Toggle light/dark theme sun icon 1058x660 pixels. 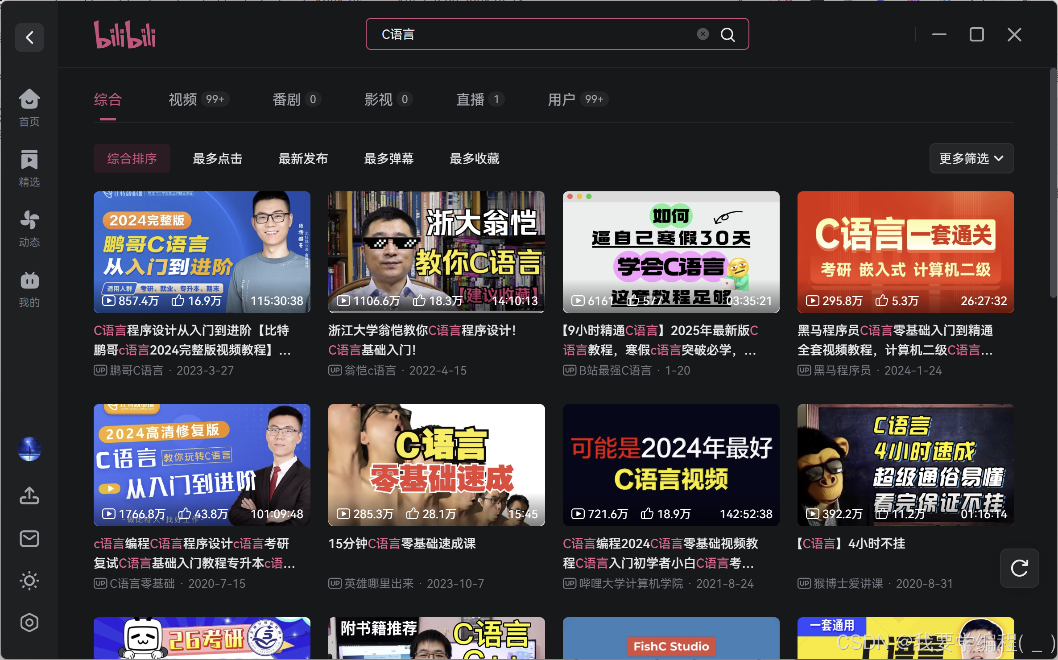[29, 580]
